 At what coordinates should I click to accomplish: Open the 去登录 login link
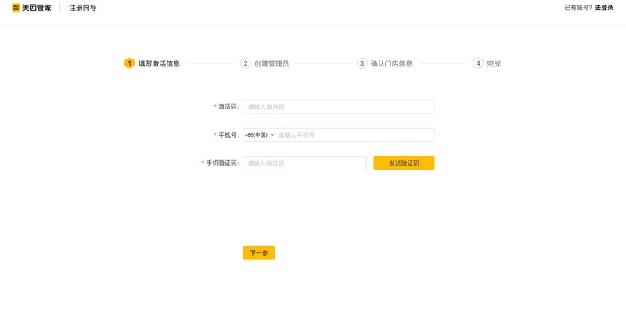604,8
